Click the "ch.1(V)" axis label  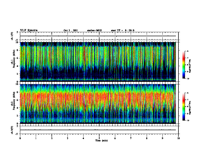[12, 36]
